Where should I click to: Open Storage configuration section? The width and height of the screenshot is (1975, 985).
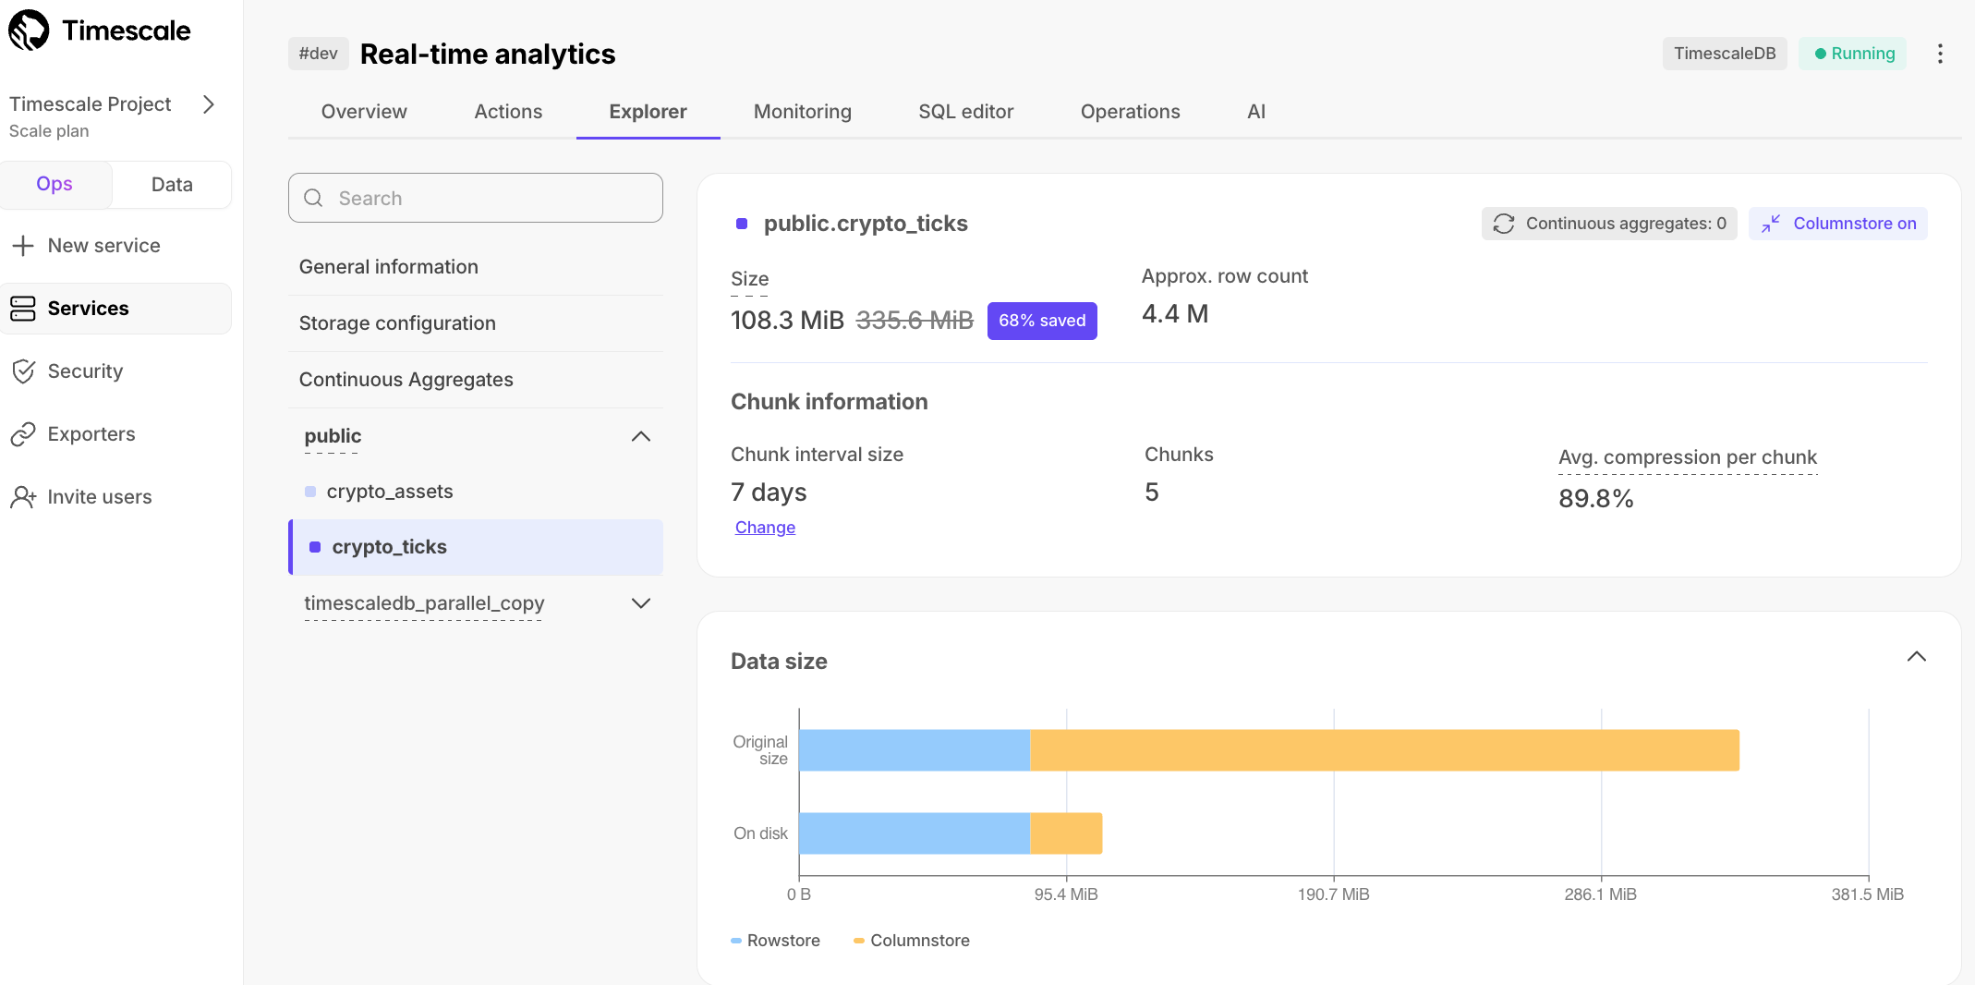(x=476, y=323)
